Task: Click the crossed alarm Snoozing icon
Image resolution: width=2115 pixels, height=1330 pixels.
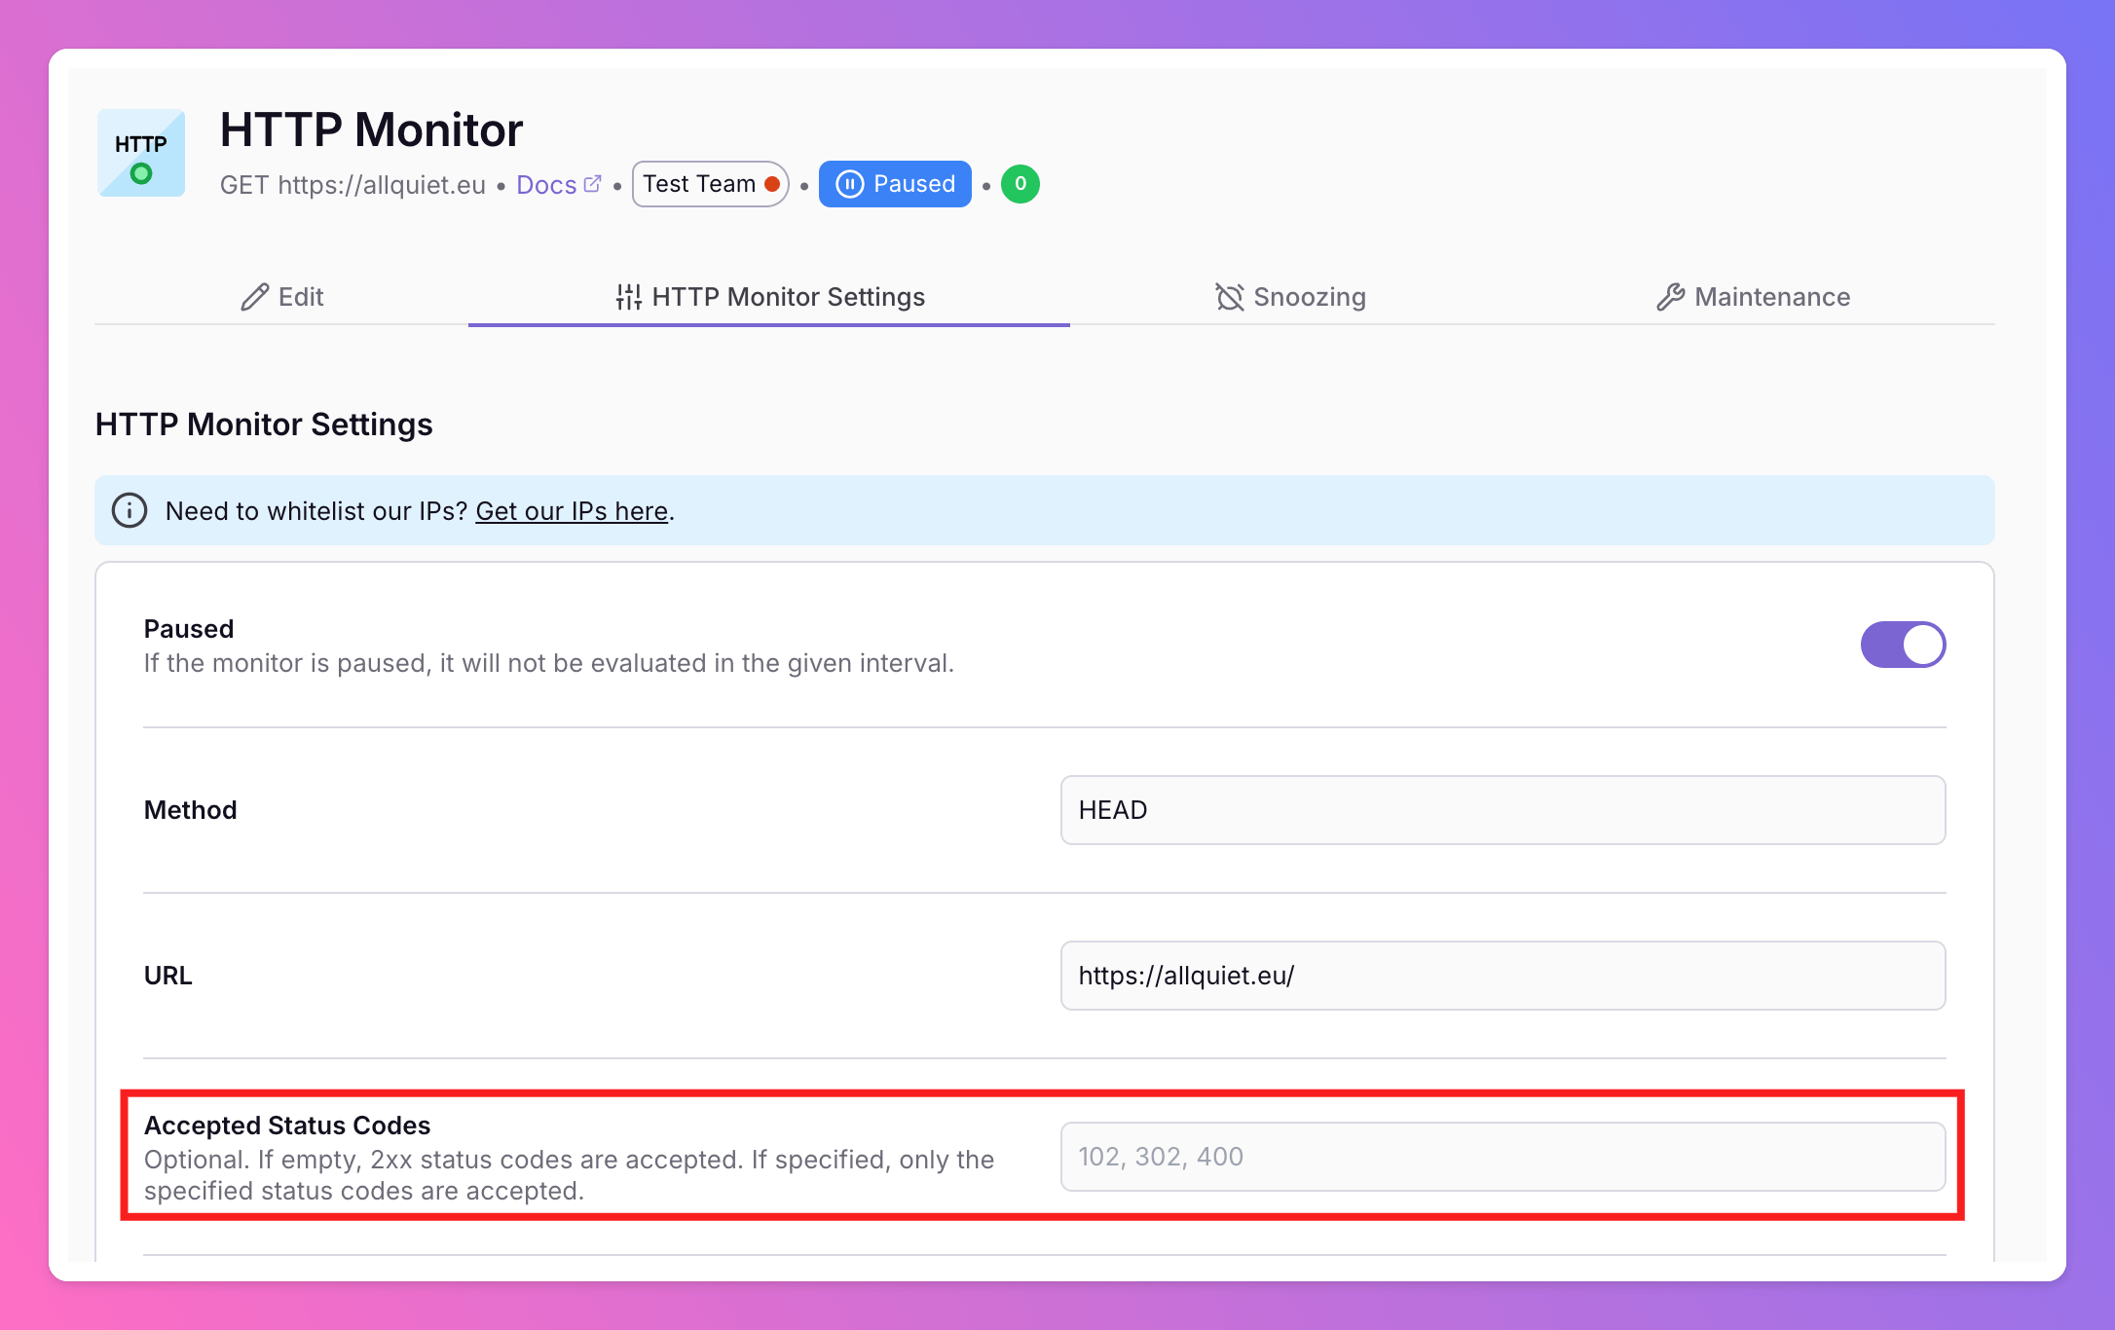Action: click(x=1229, y=297)
